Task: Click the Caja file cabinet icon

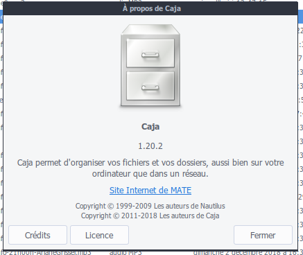Action: (150, 66)
